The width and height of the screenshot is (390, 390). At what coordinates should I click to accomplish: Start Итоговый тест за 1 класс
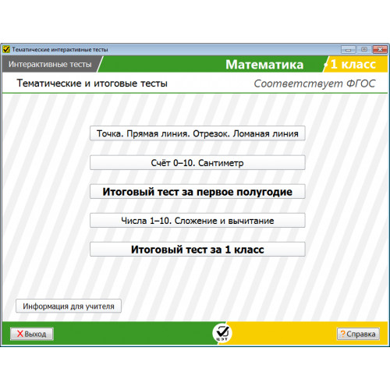coord(197,250)
